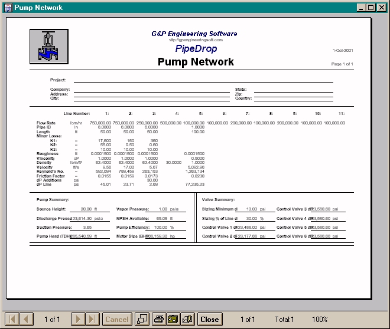Click the 'Minor Losse:' row label
Image resolution: width=390 pixels, height=329 pixels.
click(49, 136)
